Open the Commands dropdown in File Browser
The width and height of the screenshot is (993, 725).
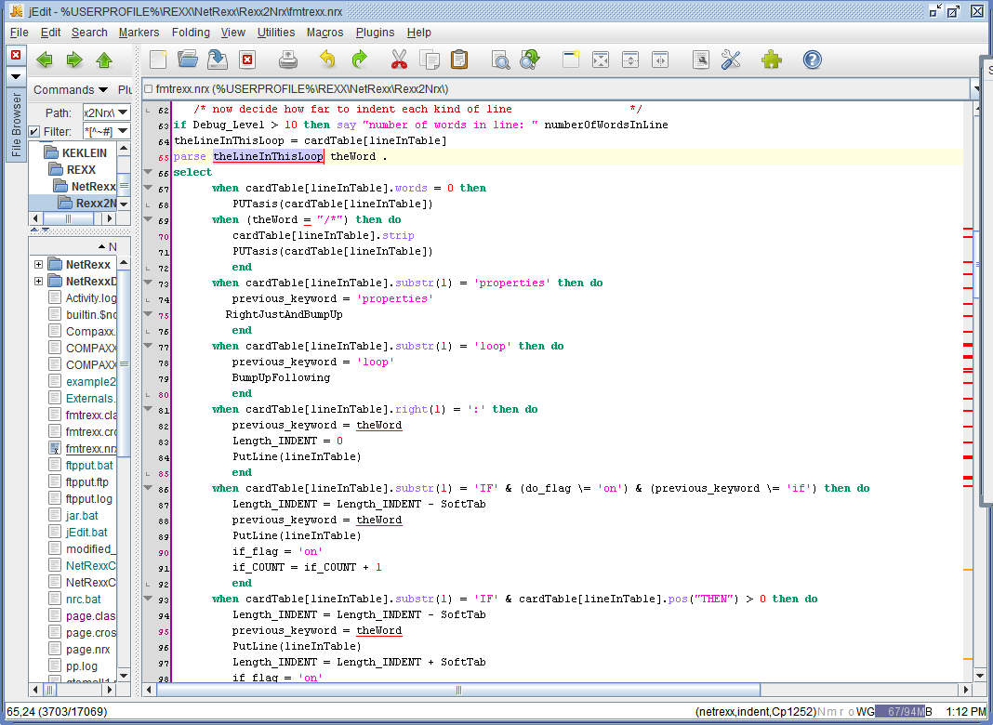[x=70, y=90]
